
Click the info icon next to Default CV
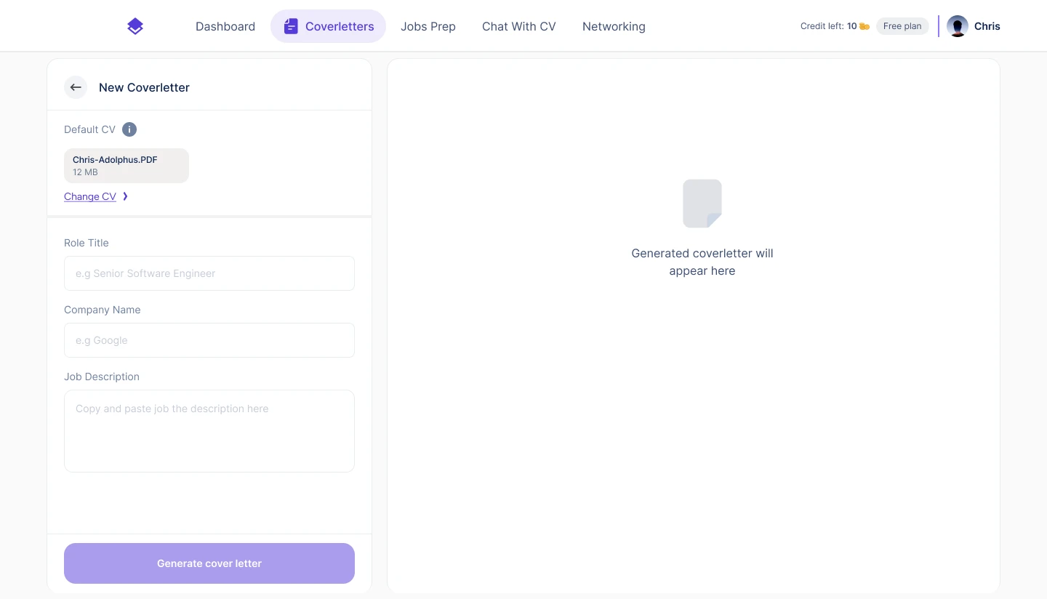coord(129,129)
